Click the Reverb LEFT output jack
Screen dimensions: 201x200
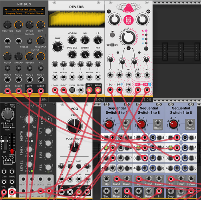(89, 90)
